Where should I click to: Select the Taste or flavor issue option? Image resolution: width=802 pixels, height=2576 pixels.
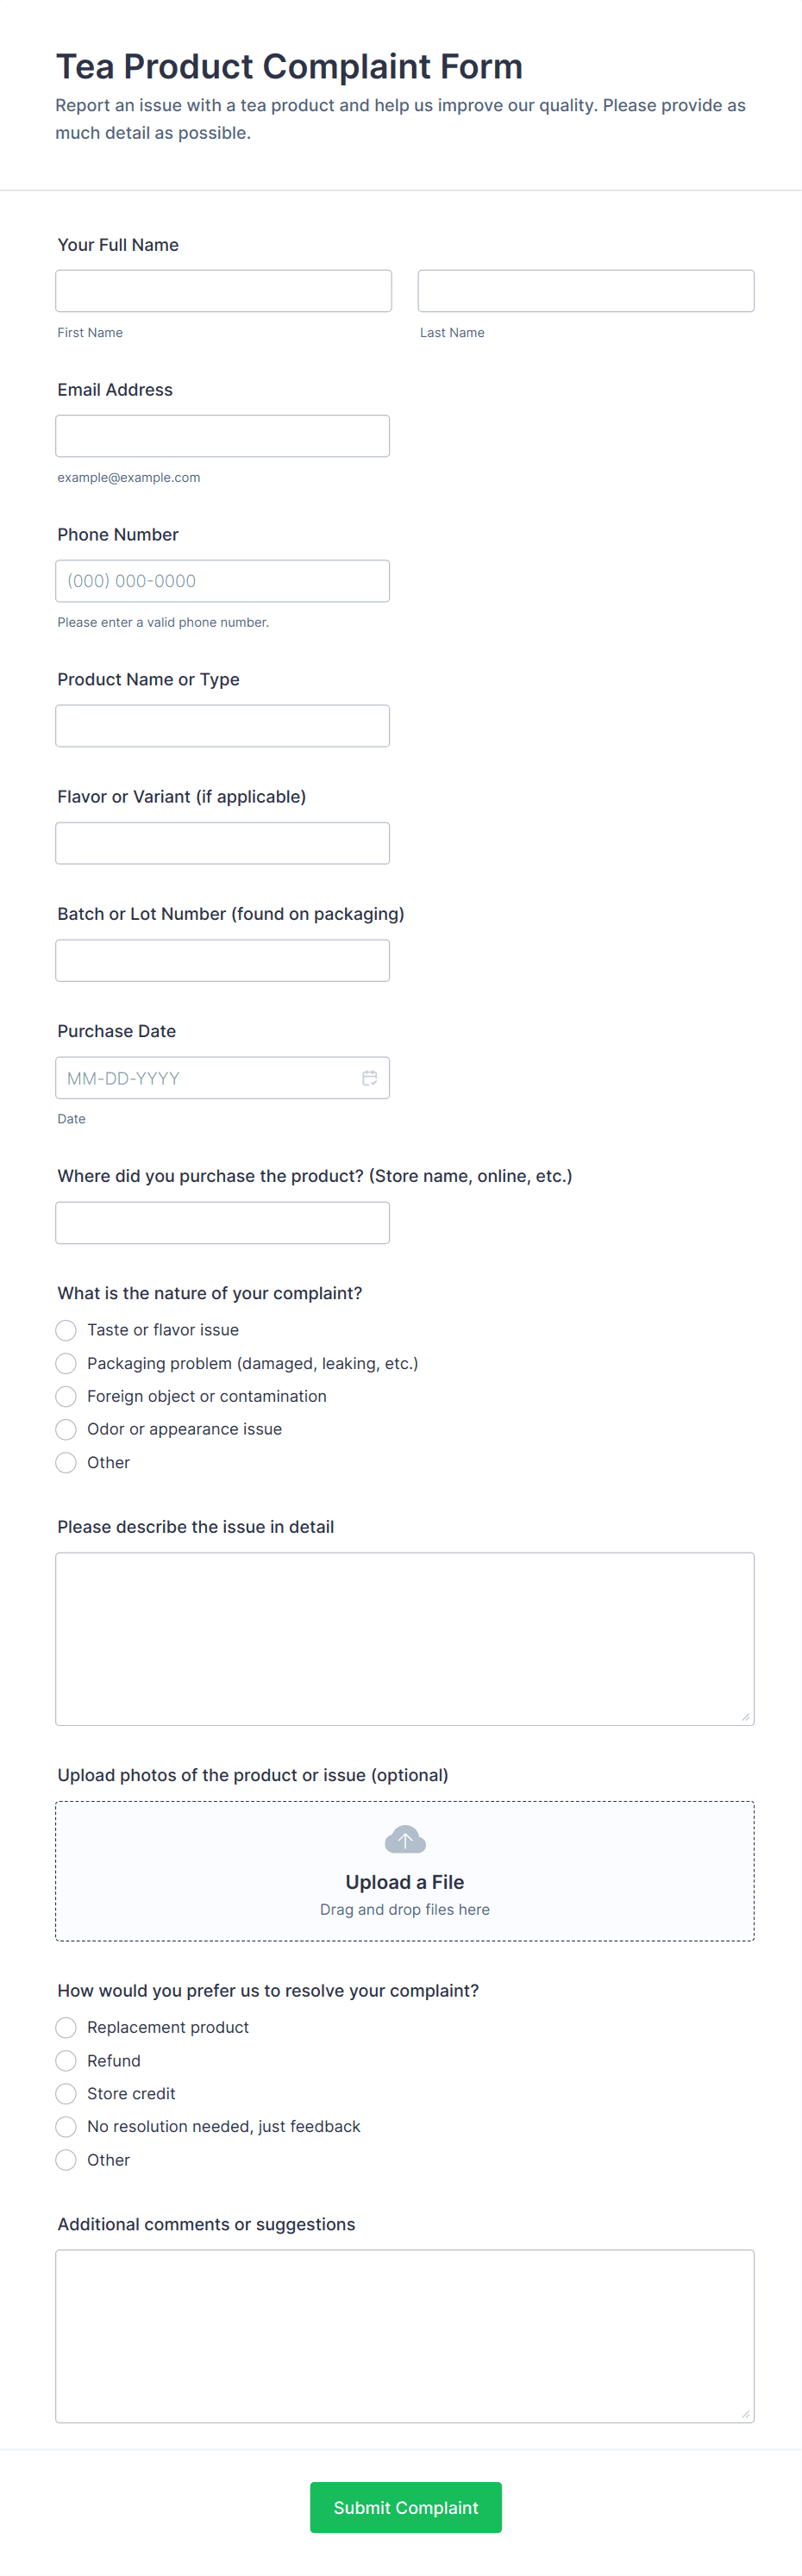coord(66,1330)
